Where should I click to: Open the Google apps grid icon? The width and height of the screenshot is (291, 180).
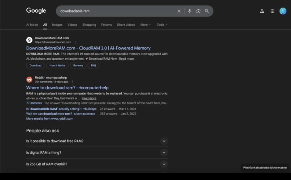[272, 11]
